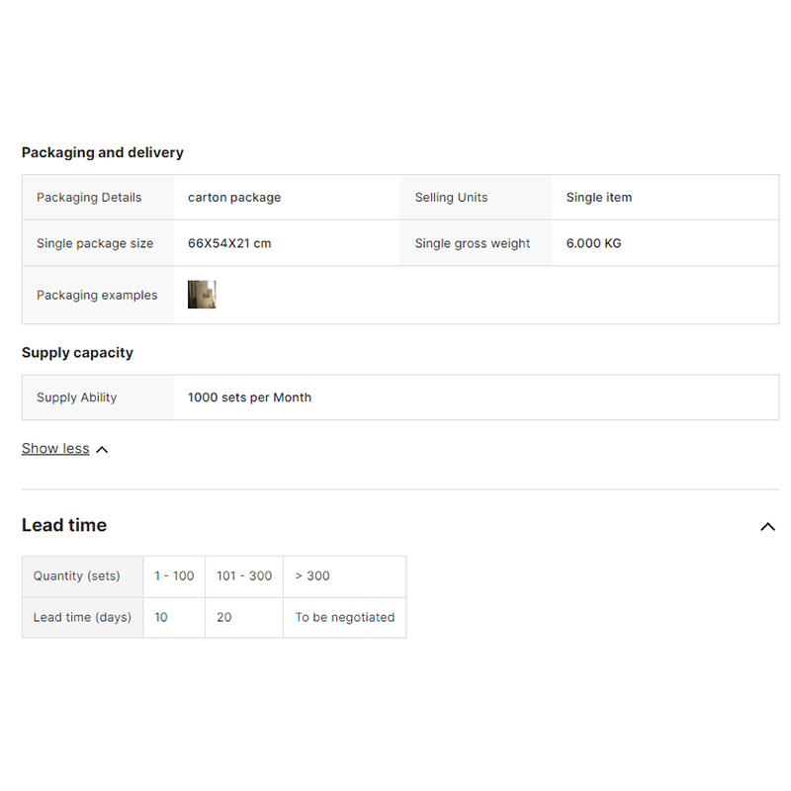Click the carton package value

[x=234, y=198]
